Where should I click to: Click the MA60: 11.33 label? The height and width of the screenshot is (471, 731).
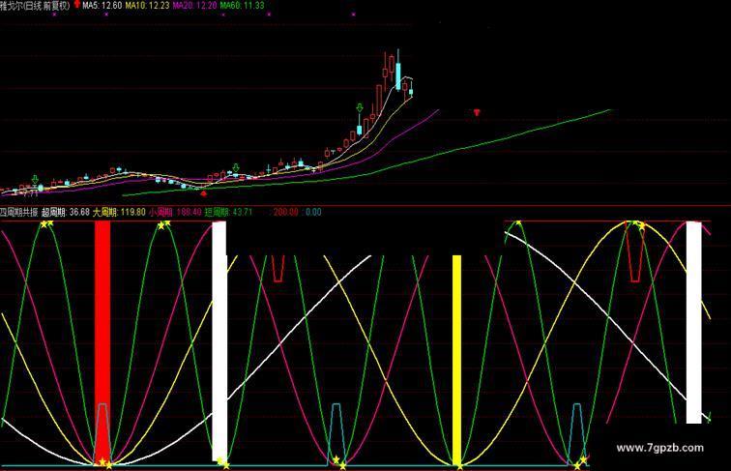[242, 5]
